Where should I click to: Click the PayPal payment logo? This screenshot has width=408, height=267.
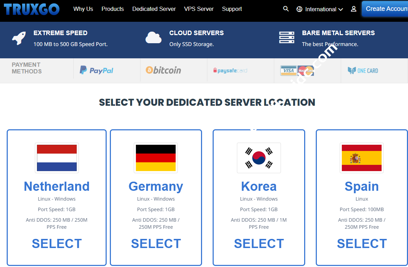pyautogui.click(x=96, y=70)
